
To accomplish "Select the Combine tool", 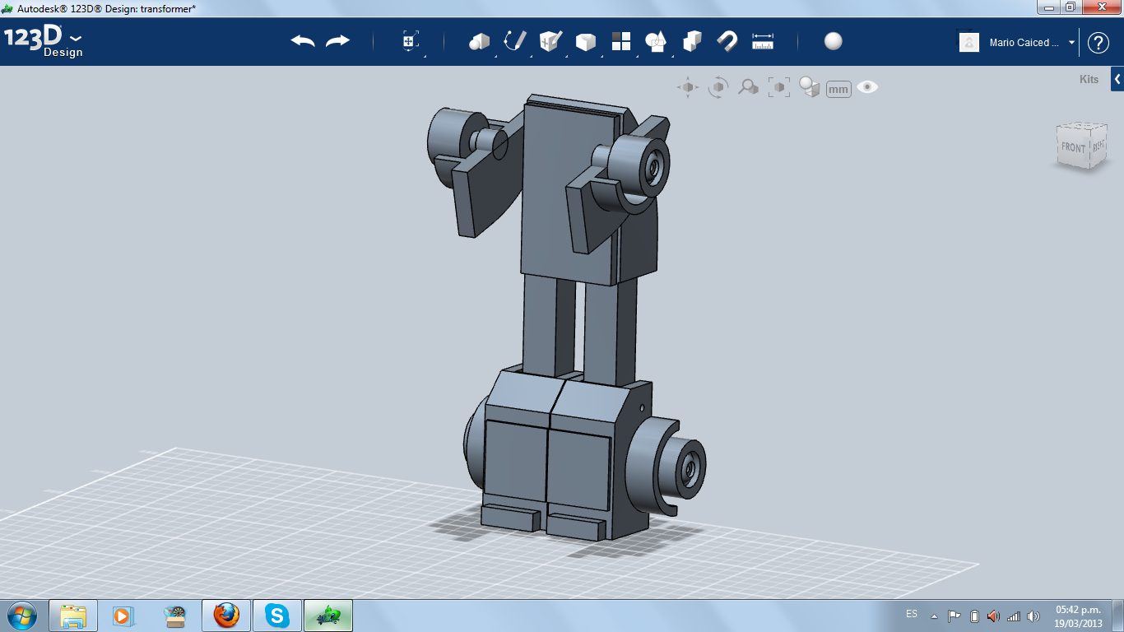I will [692, 41].
